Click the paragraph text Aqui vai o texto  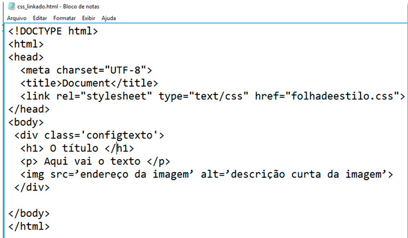[92, 161]
